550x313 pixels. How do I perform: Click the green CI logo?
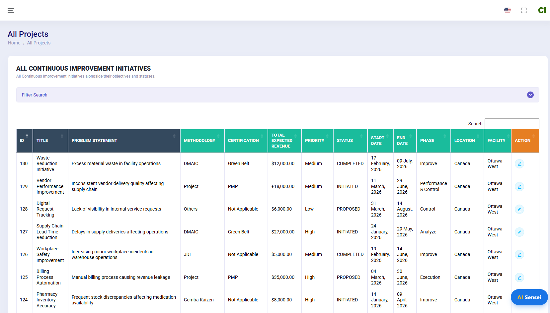pyautogui.click(x=542, y=10)
